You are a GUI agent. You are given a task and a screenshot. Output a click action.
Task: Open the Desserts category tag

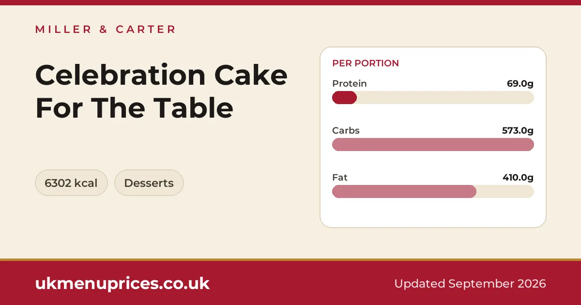[149, 183]
